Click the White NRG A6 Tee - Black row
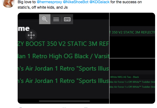Viewport: 157px width, 108px height. tap(132, 77)
